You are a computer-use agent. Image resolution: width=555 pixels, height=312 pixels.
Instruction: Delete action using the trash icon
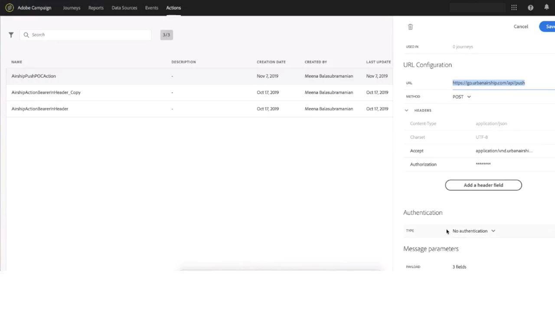click(410, 27)
